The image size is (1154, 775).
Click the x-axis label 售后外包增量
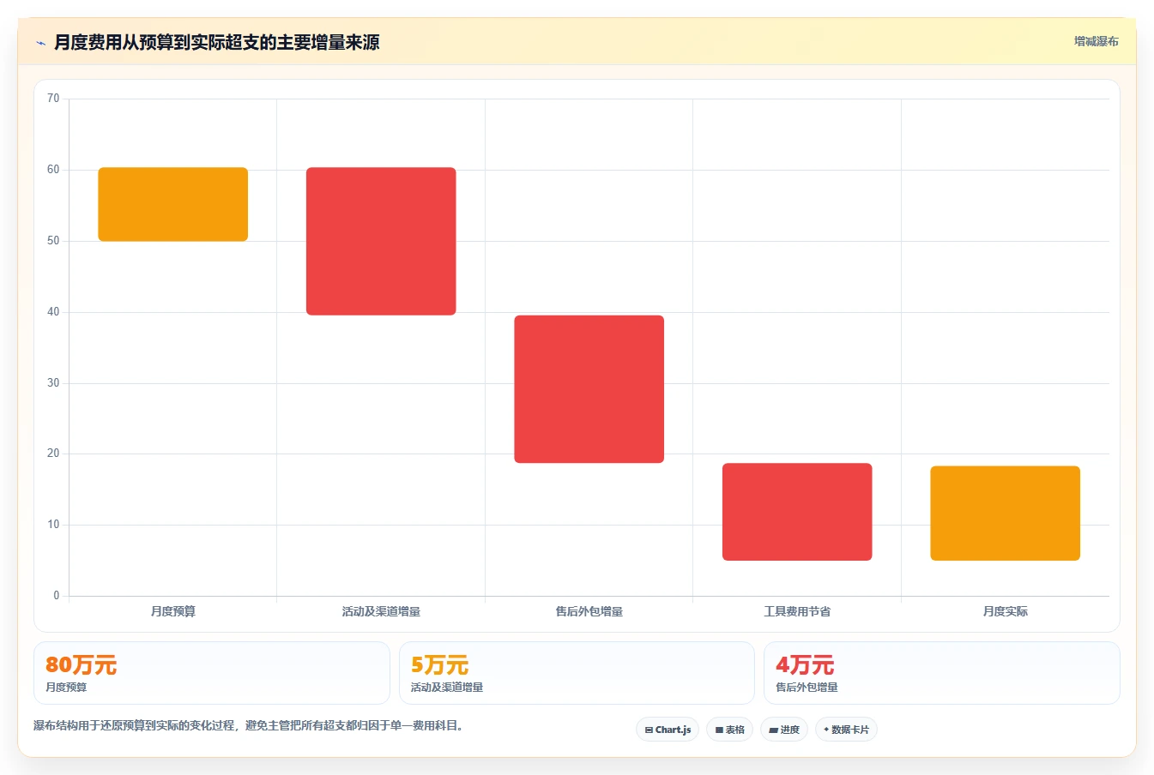[x=589, y=611]
